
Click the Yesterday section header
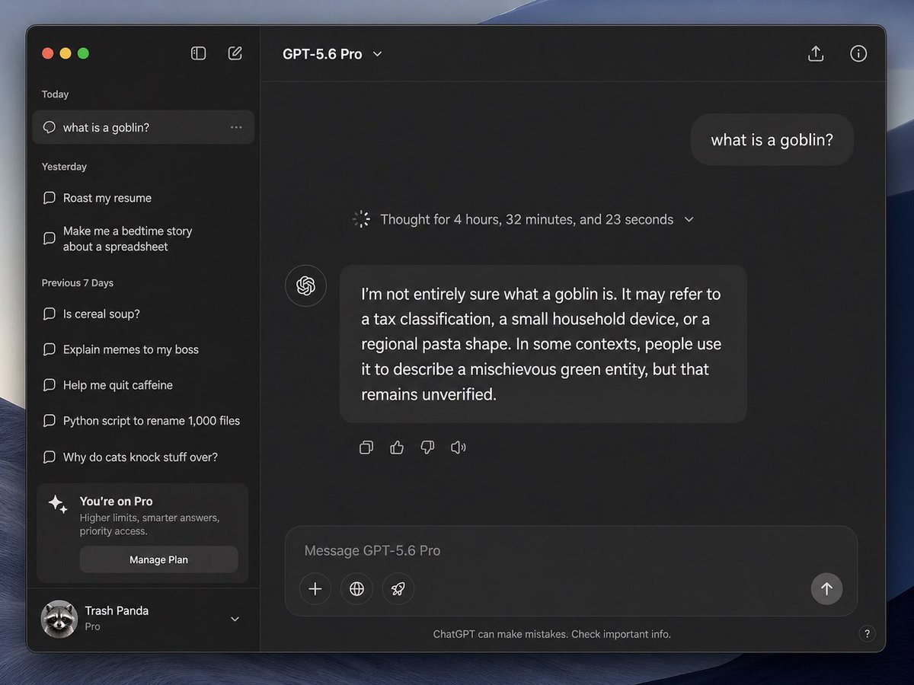64,167
